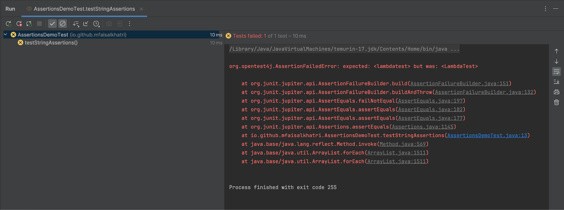Open the Test History clock icon

96,24
